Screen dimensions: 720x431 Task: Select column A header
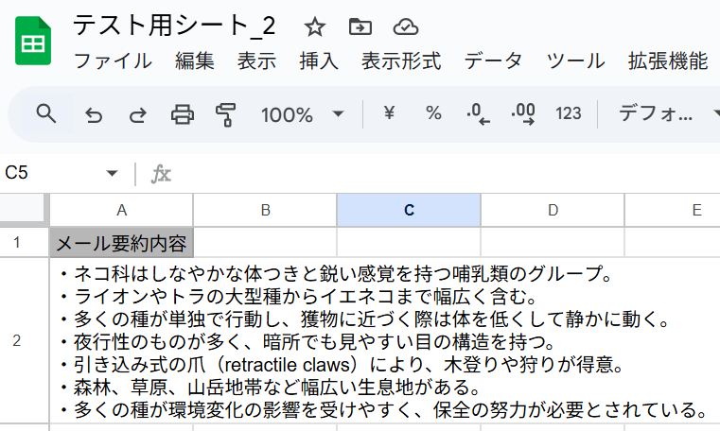click(x=121, y=210)
